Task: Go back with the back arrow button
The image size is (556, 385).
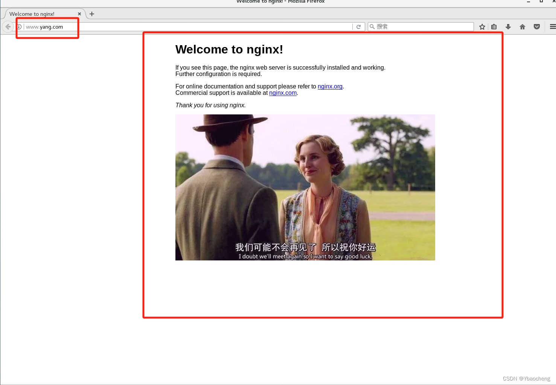Action: click(8, 27)
